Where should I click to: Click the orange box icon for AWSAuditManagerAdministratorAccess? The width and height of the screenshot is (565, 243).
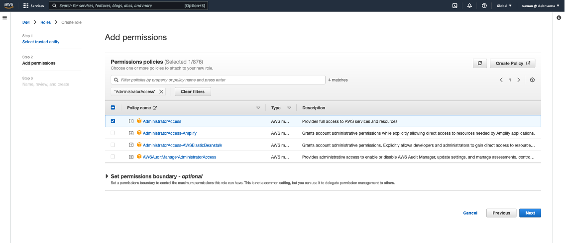pyautogui.click(x=139, y=157)
